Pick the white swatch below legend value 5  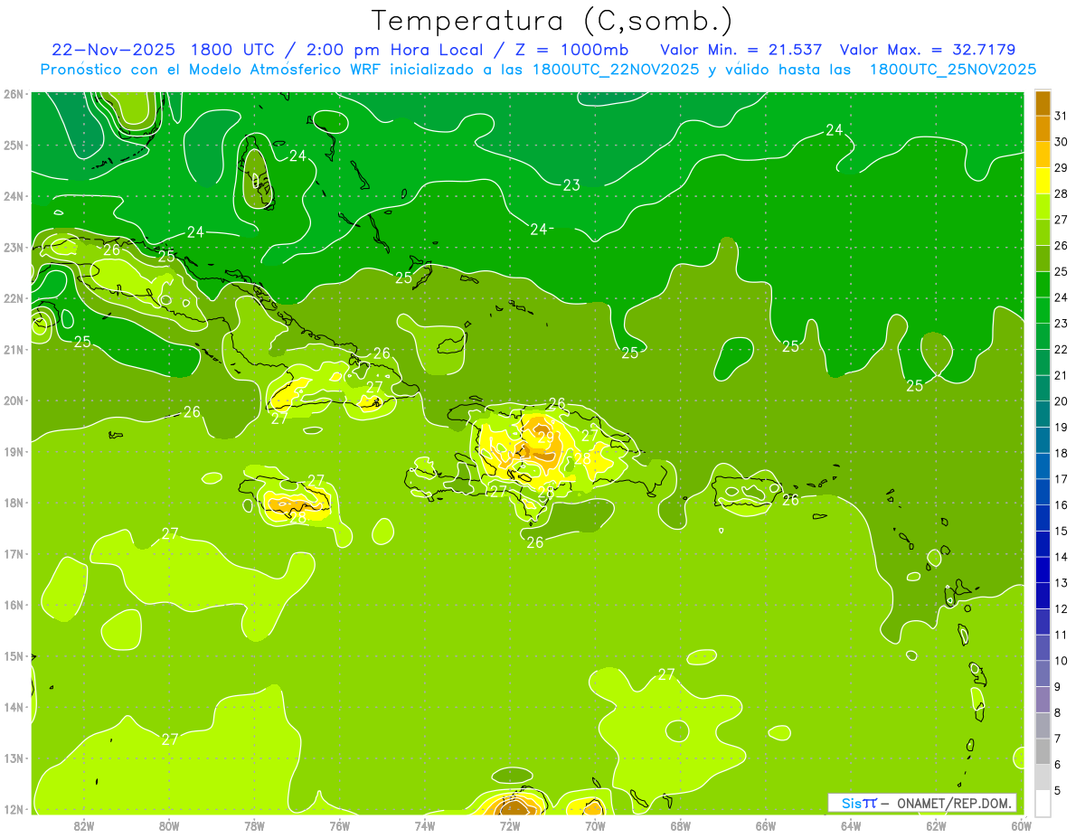click(1043, 803)
